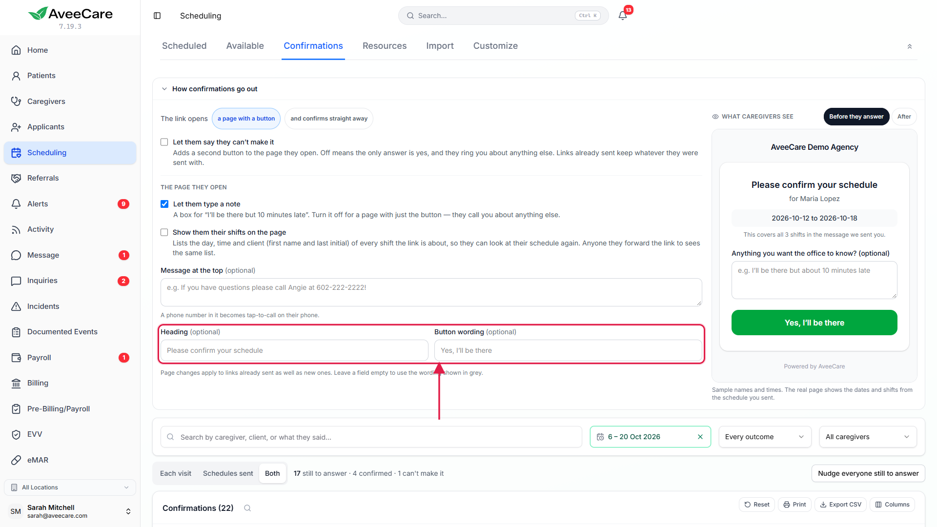Image resolution: width=937 pixels, height=527 pixels.
Task: Select the 'Each visit' view
Action: coord(176,473)
